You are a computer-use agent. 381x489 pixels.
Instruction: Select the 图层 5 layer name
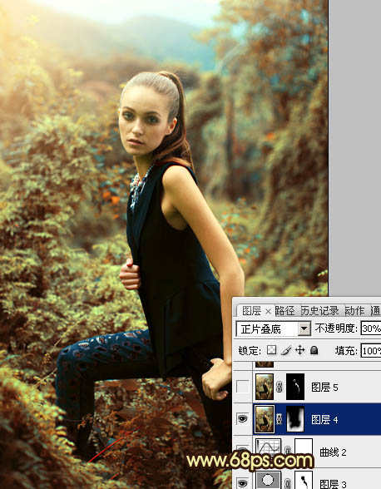(x=324, y=388)
